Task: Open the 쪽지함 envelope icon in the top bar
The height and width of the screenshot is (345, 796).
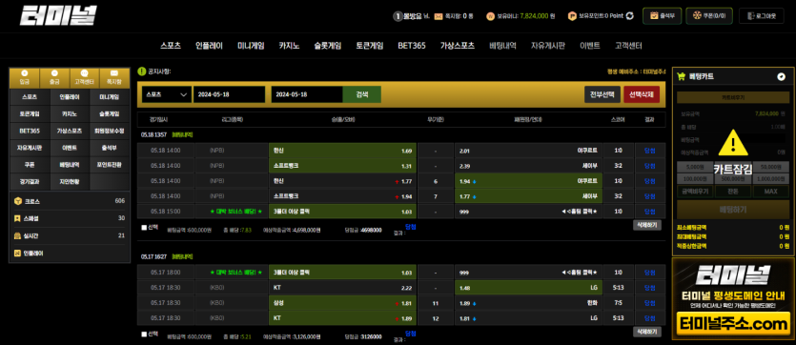Action: click(x=439, y=16)
